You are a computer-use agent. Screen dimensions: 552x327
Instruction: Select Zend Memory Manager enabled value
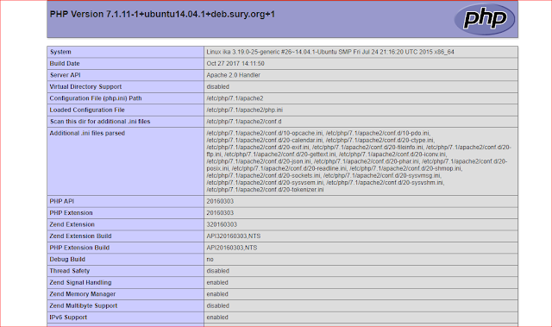pyautogui.click(x=217, y=294)
